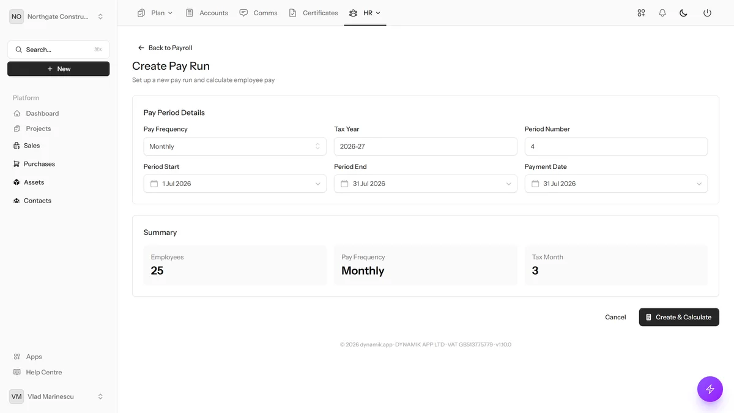Screen dimensions: 734x413
Task: Click the power logout icon
Action: pos(707,13)
